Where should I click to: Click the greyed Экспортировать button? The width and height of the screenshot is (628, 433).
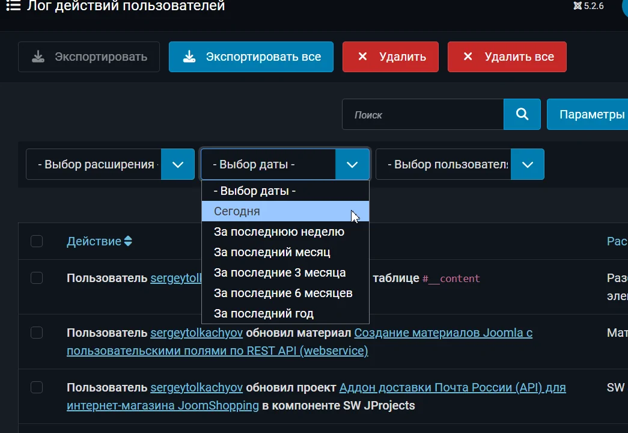[89, 57]
